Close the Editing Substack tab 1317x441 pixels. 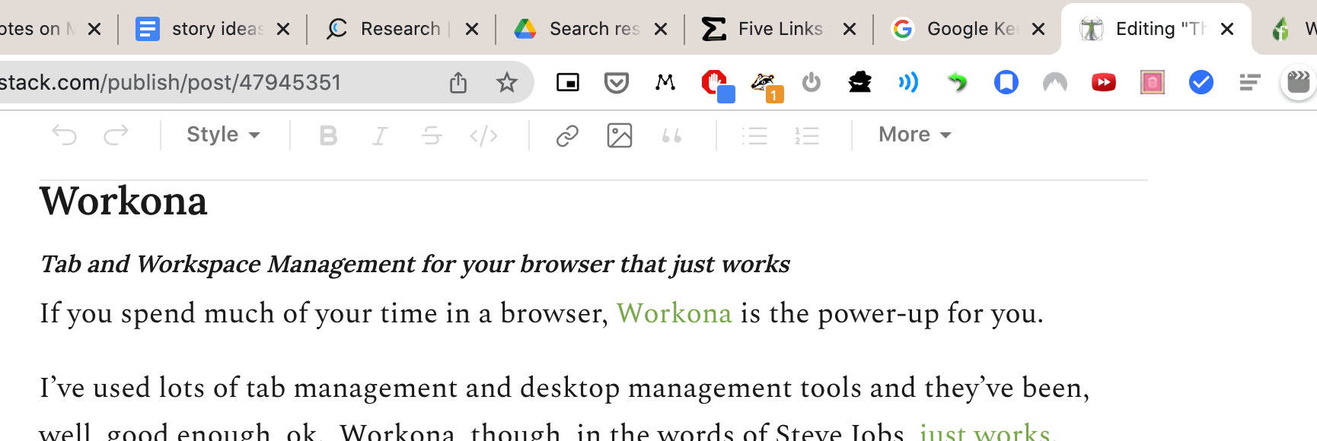pos(1227,29)
